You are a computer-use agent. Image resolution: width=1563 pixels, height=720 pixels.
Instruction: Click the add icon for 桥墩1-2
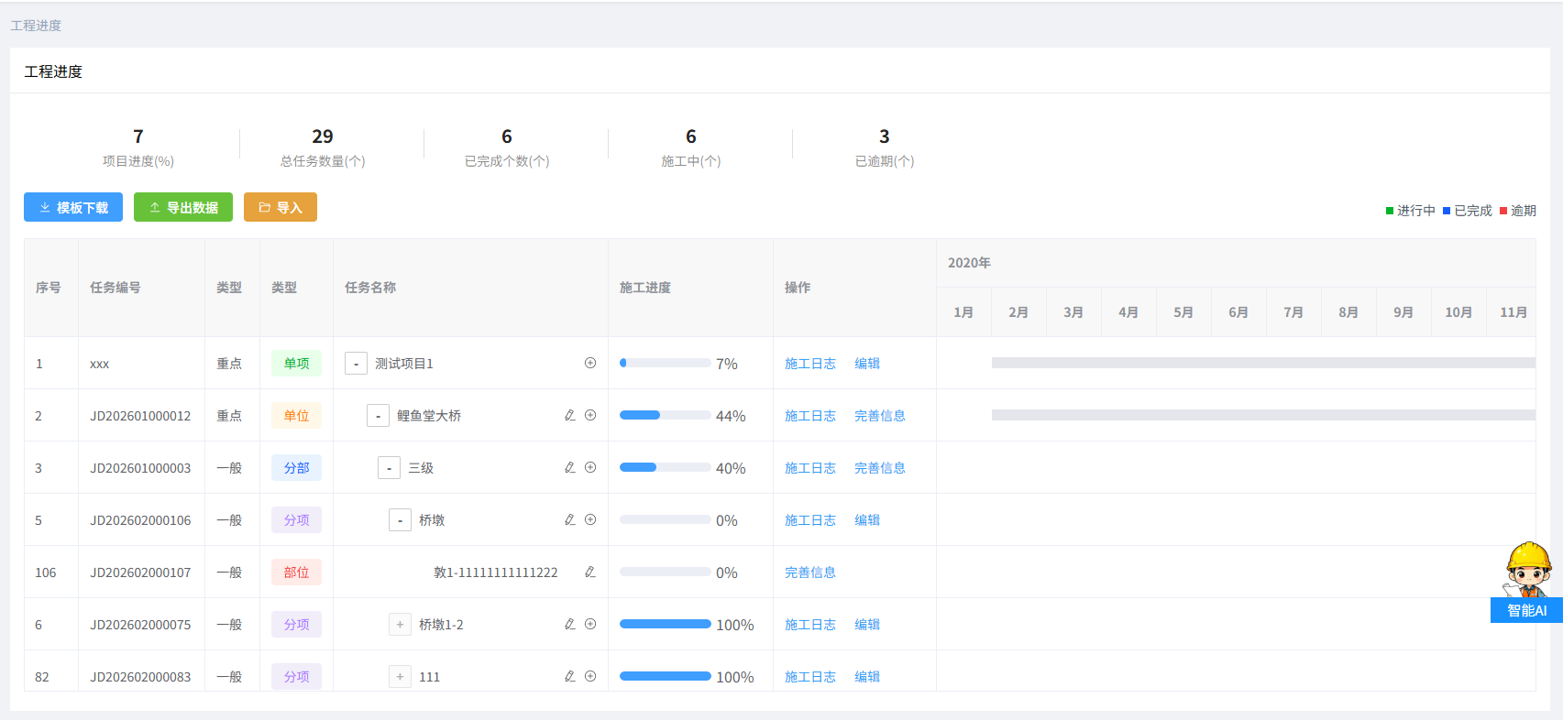(x=590, y=624)
